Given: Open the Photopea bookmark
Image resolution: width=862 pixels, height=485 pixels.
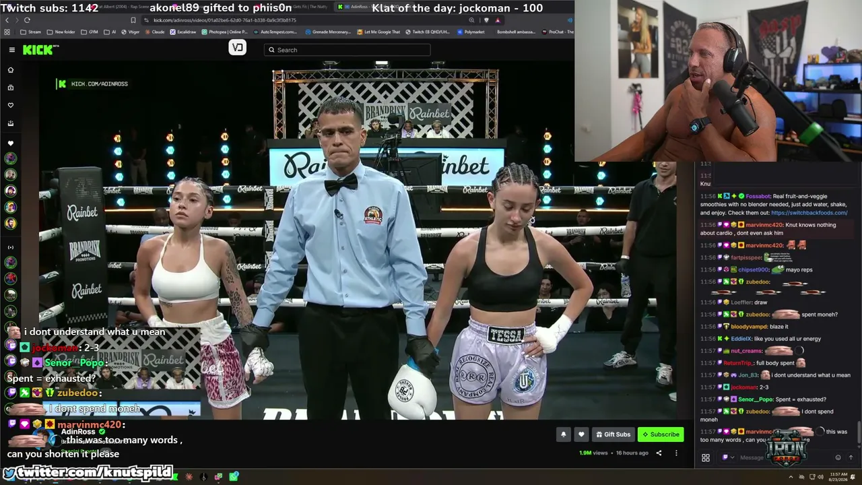Looking at the screenshot, I should (x=225, y=32).
